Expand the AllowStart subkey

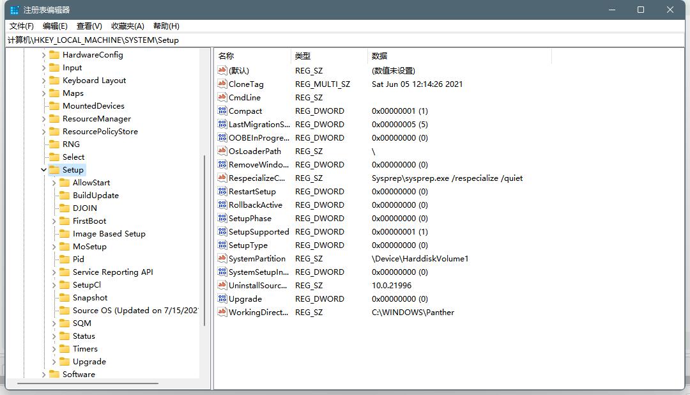[x=54, y=183]
